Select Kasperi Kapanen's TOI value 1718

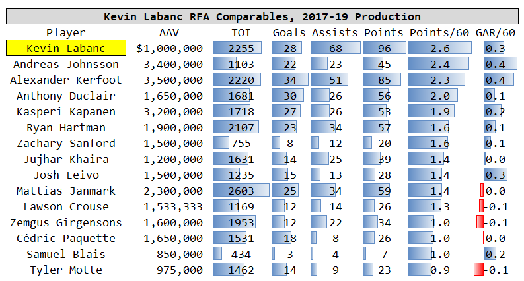click(241, 111)
